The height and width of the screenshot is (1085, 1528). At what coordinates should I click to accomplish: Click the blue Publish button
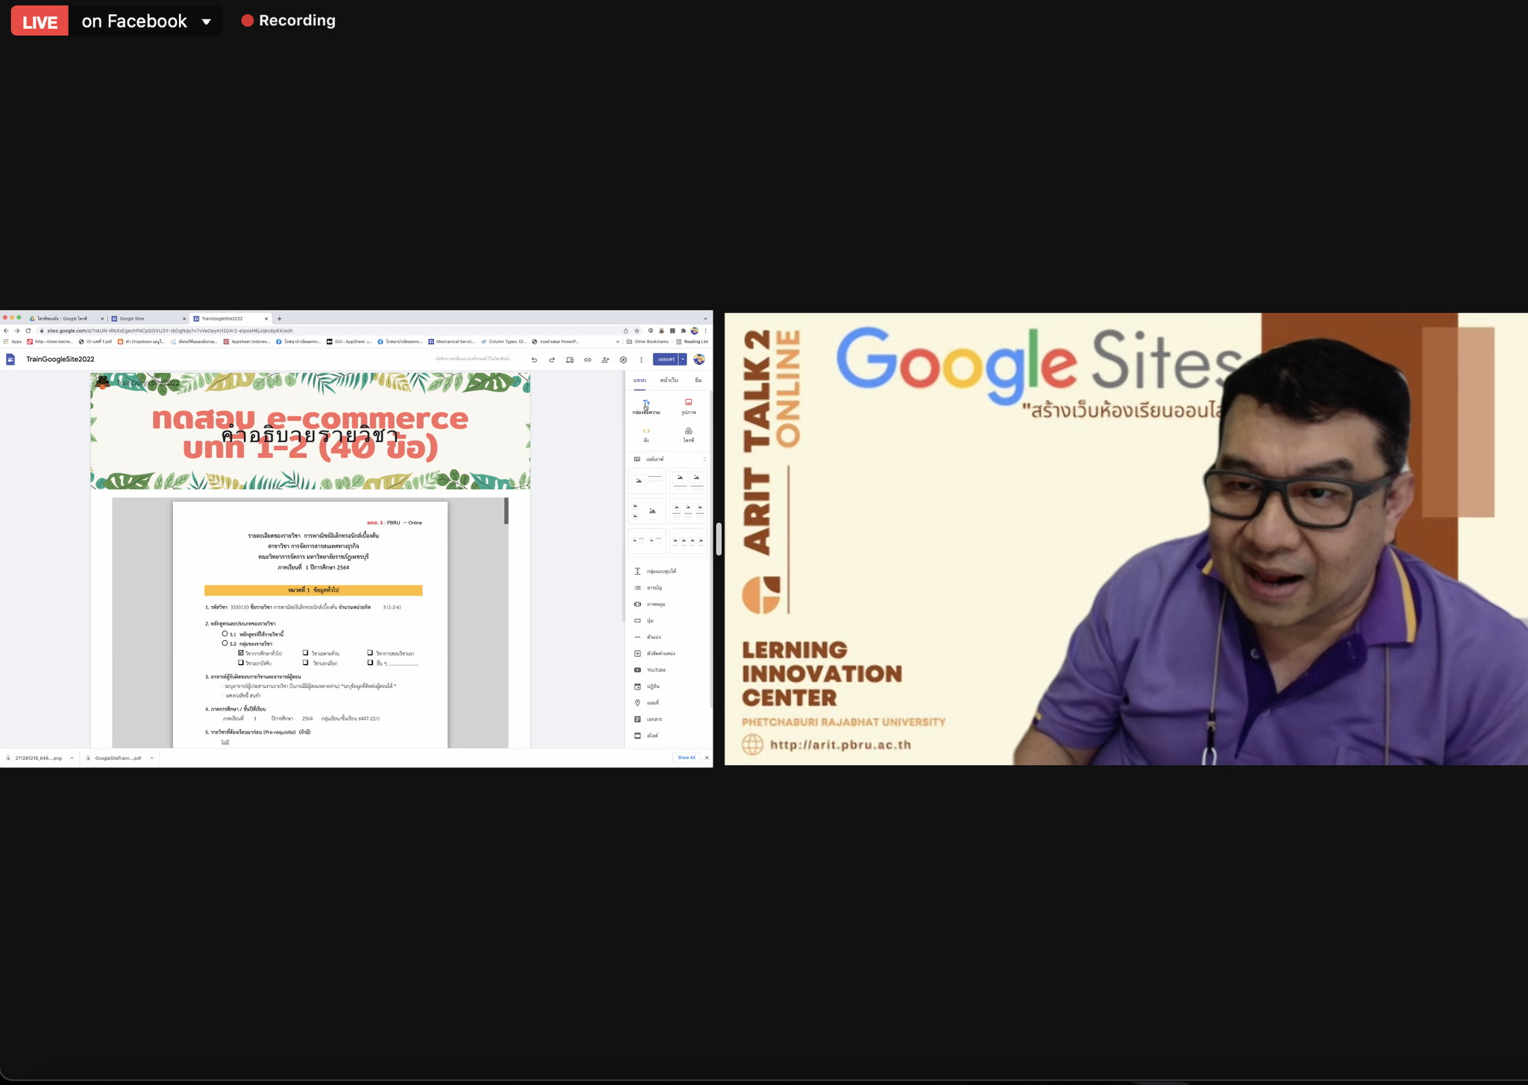[666, 360]
